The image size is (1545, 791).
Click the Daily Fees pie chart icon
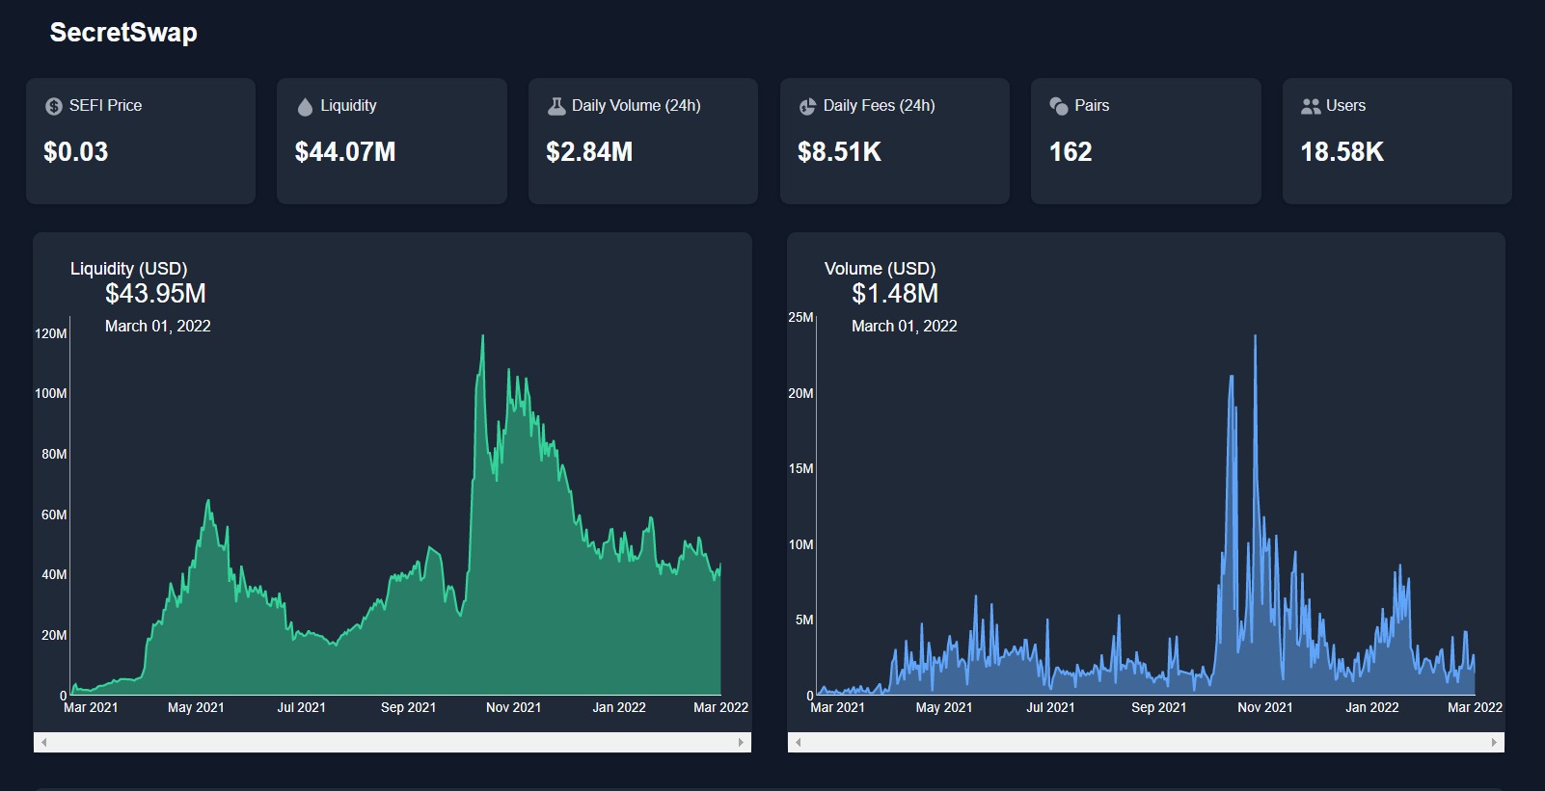tap(807, 106)
